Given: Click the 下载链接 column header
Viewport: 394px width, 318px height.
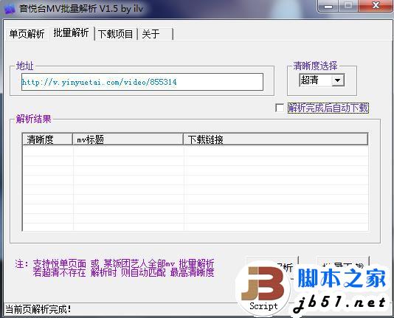Looking at the screenshot, I should tap(276, 139).
